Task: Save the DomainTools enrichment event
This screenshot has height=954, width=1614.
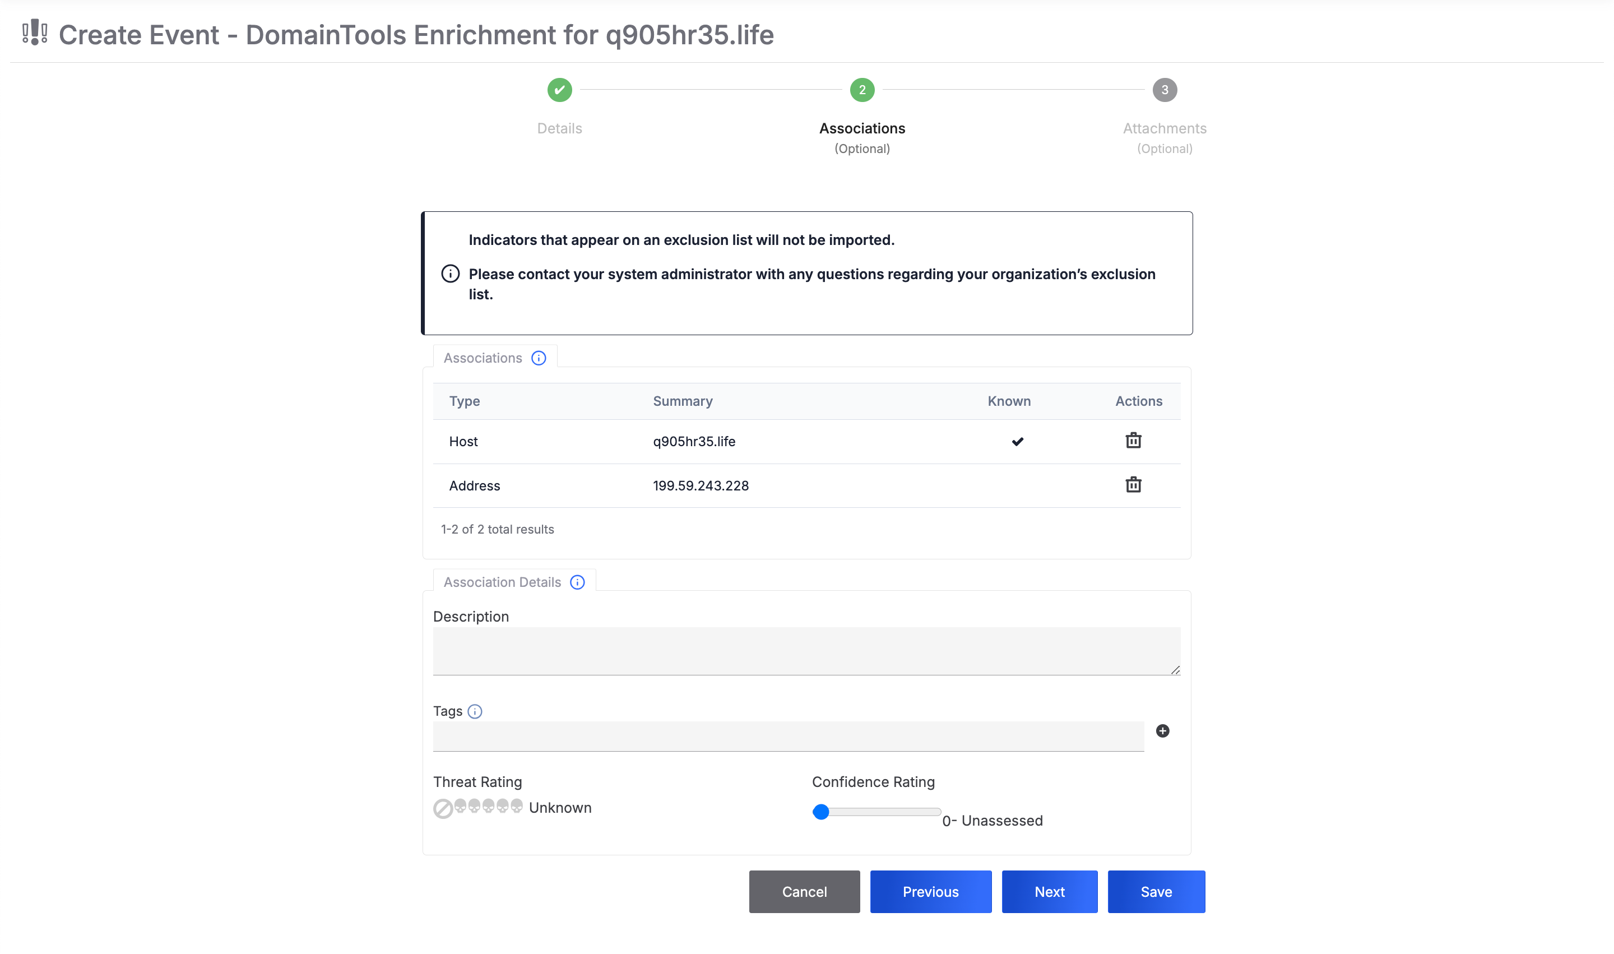Action: pyautogui.click(x=1156, y=892)
